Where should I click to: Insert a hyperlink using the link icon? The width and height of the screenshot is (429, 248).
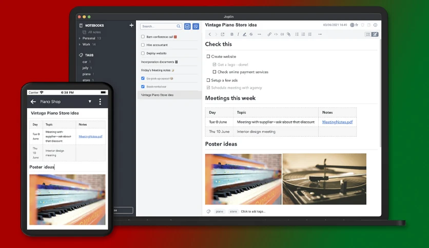[x=269, y=34]
